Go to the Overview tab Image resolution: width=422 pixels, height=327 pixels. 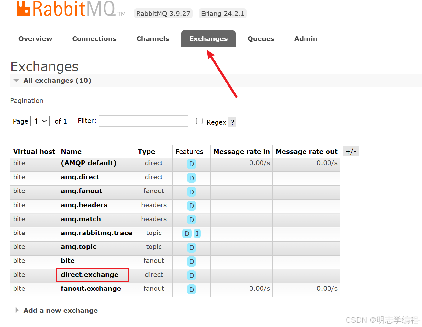click(x=35, y=39)
